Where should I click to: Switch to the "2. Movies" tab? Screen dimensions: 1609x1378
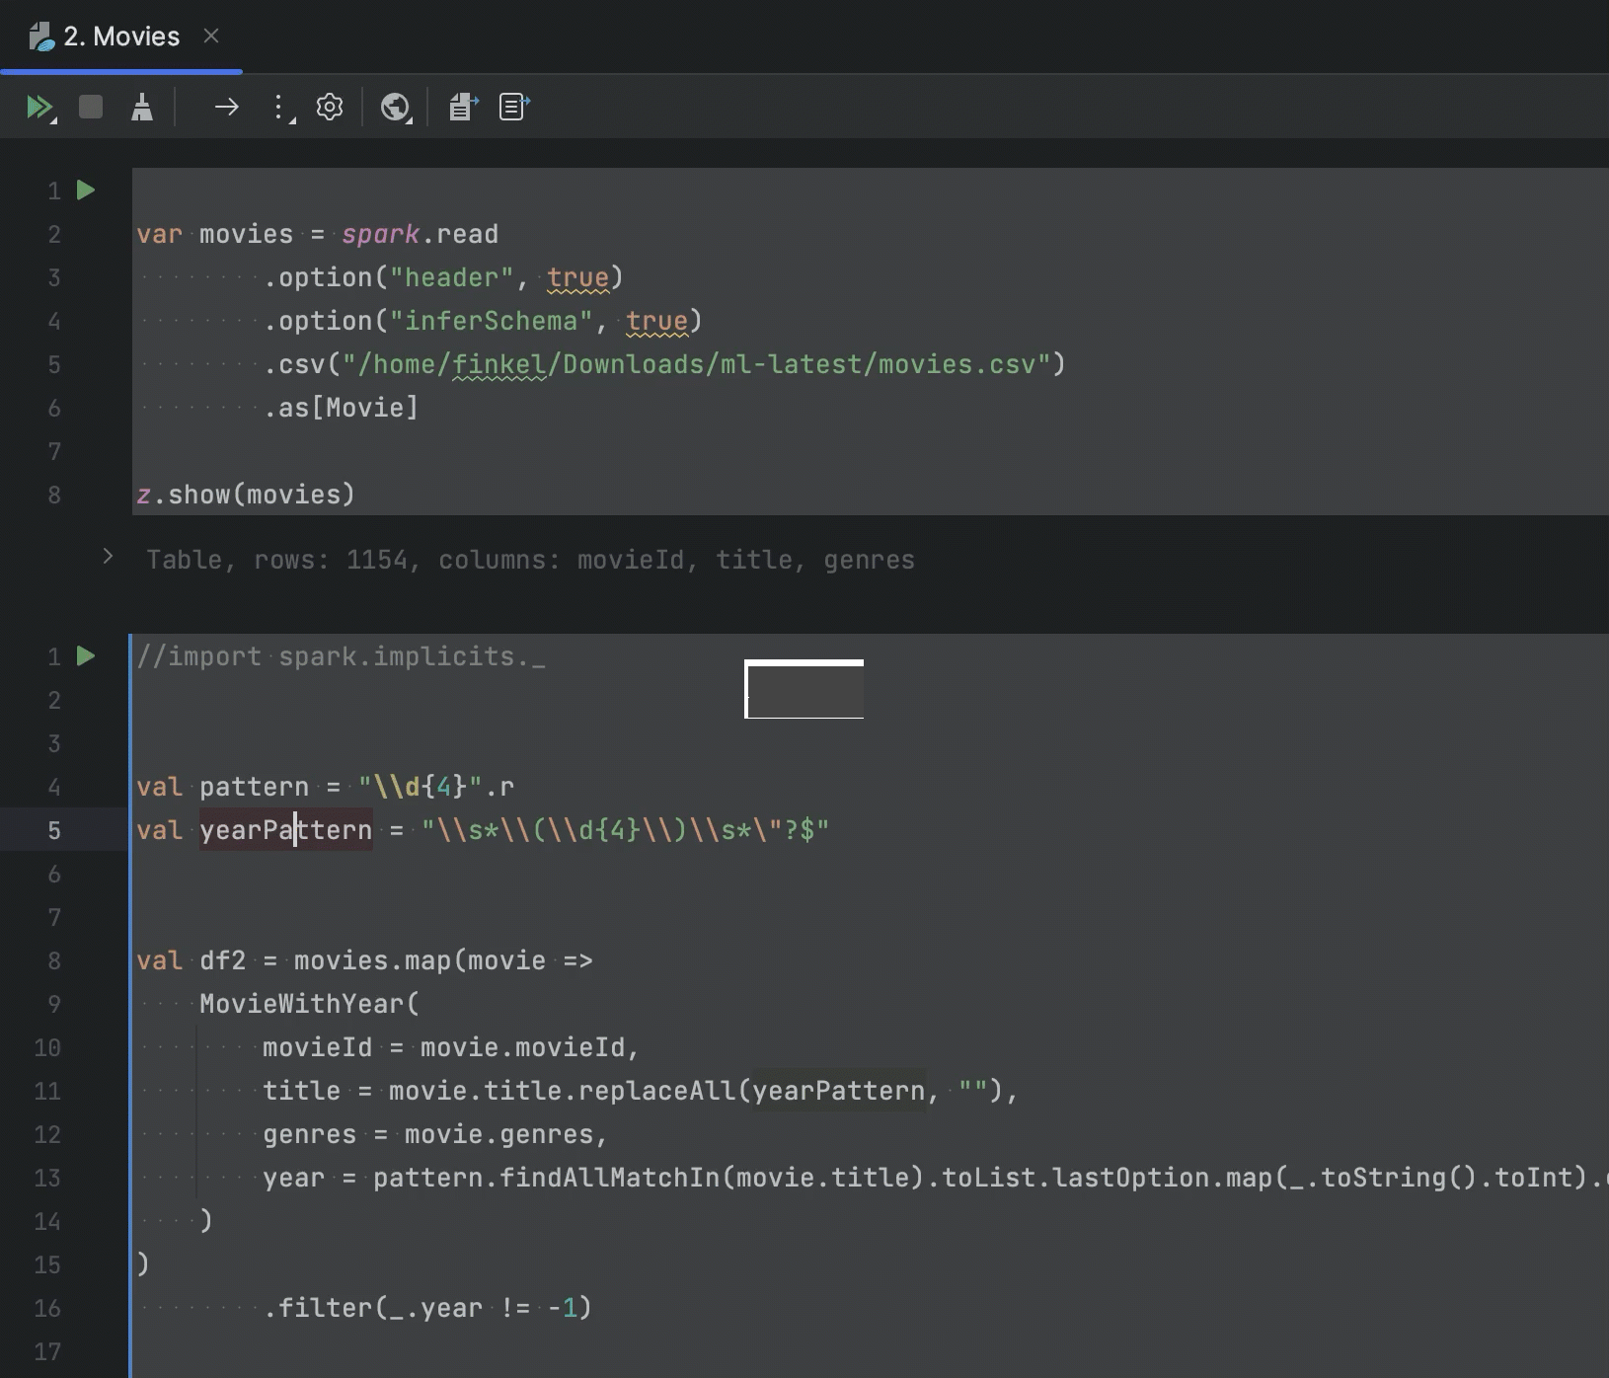click(121, 37)
